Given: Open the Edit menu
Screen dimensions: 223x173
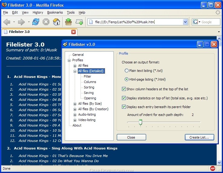Looking at the screenshot, I should tap(15, 12).
